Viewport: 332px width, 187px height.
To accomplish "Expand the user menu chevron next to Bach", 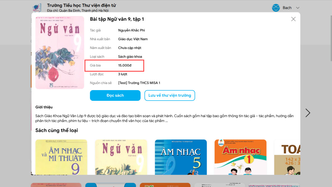I will click(298, 8).
